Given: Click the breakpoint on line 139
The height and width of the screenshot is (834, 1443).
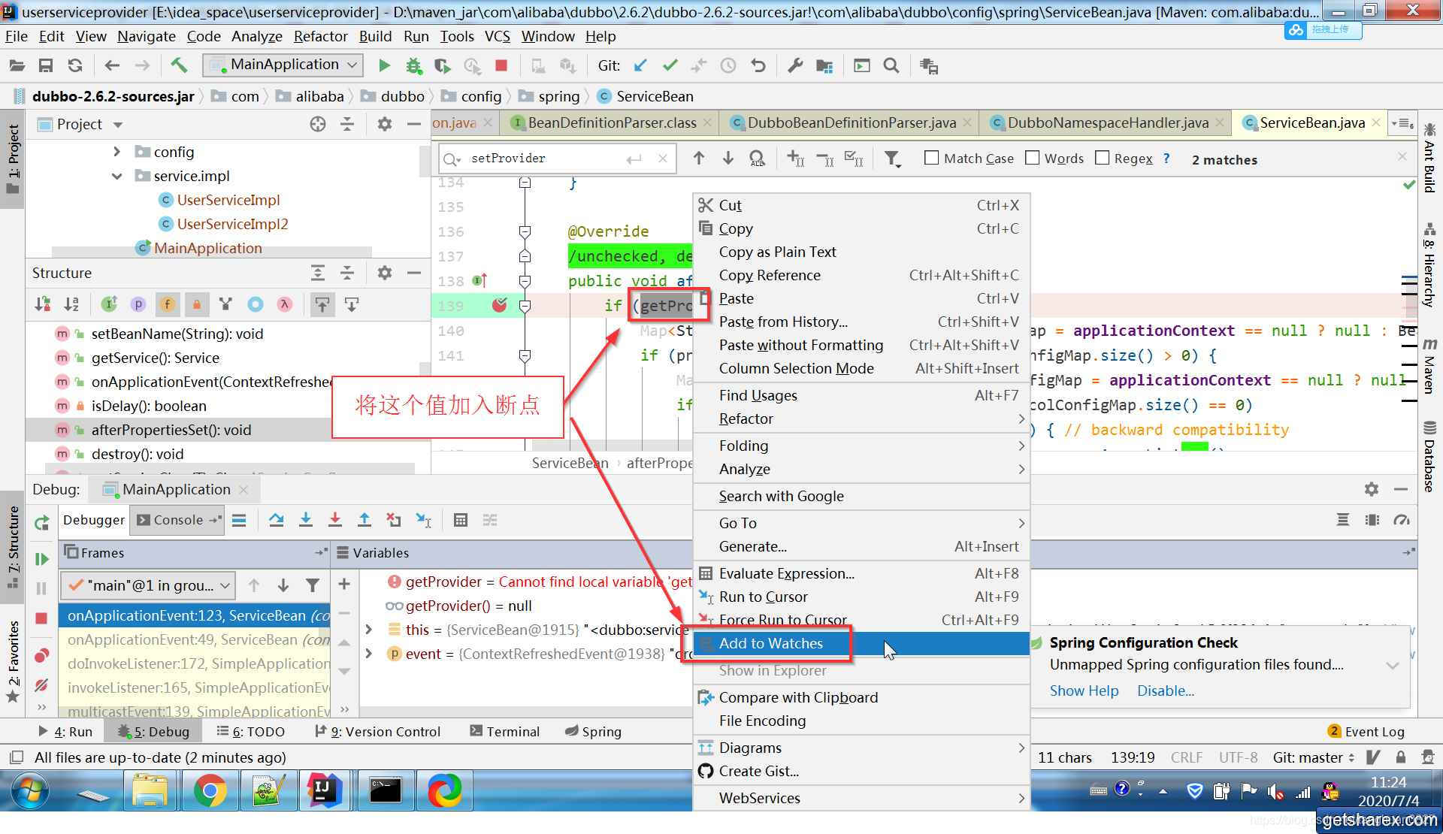Looking at the screenshot, I should [499, 305].
